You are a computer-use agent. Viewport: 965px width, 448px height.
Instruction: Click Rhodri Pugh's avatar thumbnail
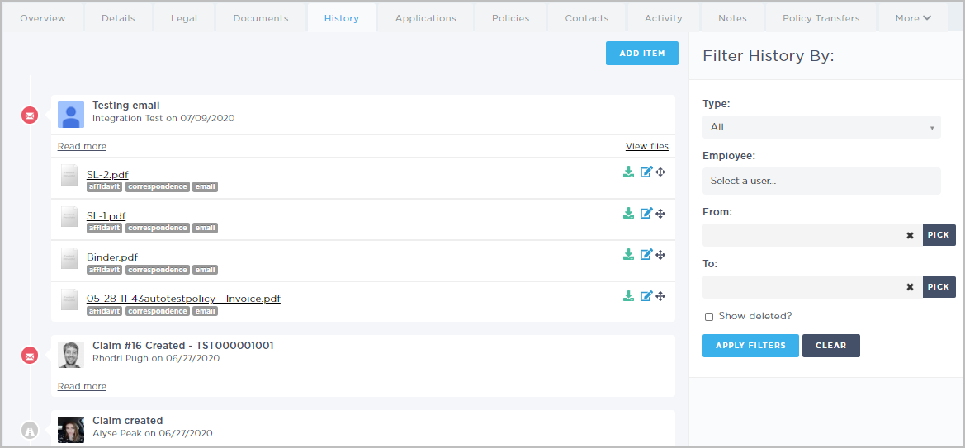click(71, 355)
